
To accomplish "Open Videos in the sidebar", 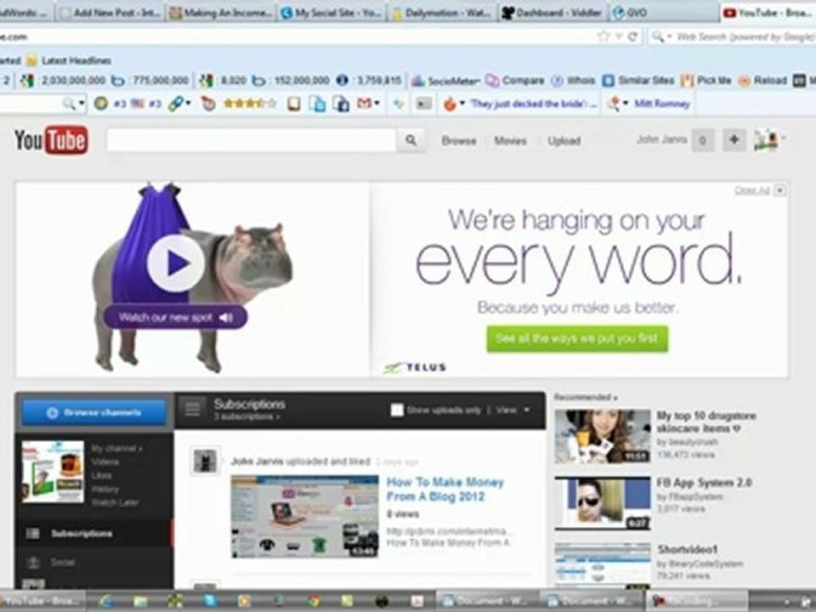I will coord(105,462).
